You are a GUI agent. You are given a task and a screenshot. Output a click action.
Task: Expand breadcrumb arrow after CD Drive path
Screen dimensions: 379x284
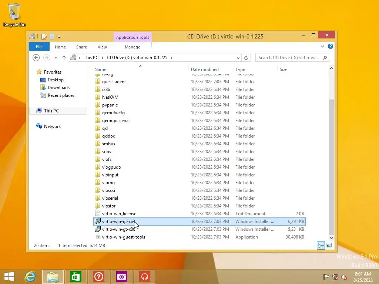172,58
